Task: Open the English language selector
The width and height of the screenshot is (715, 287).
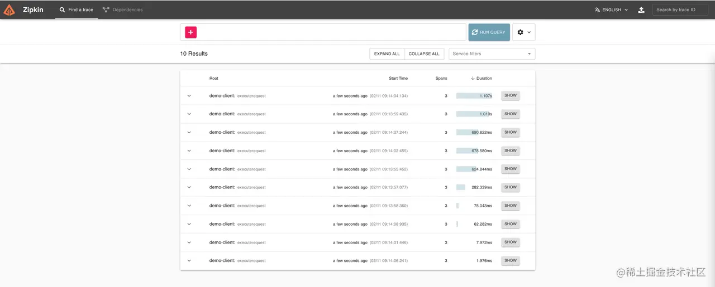Action: tap(612, 9)
